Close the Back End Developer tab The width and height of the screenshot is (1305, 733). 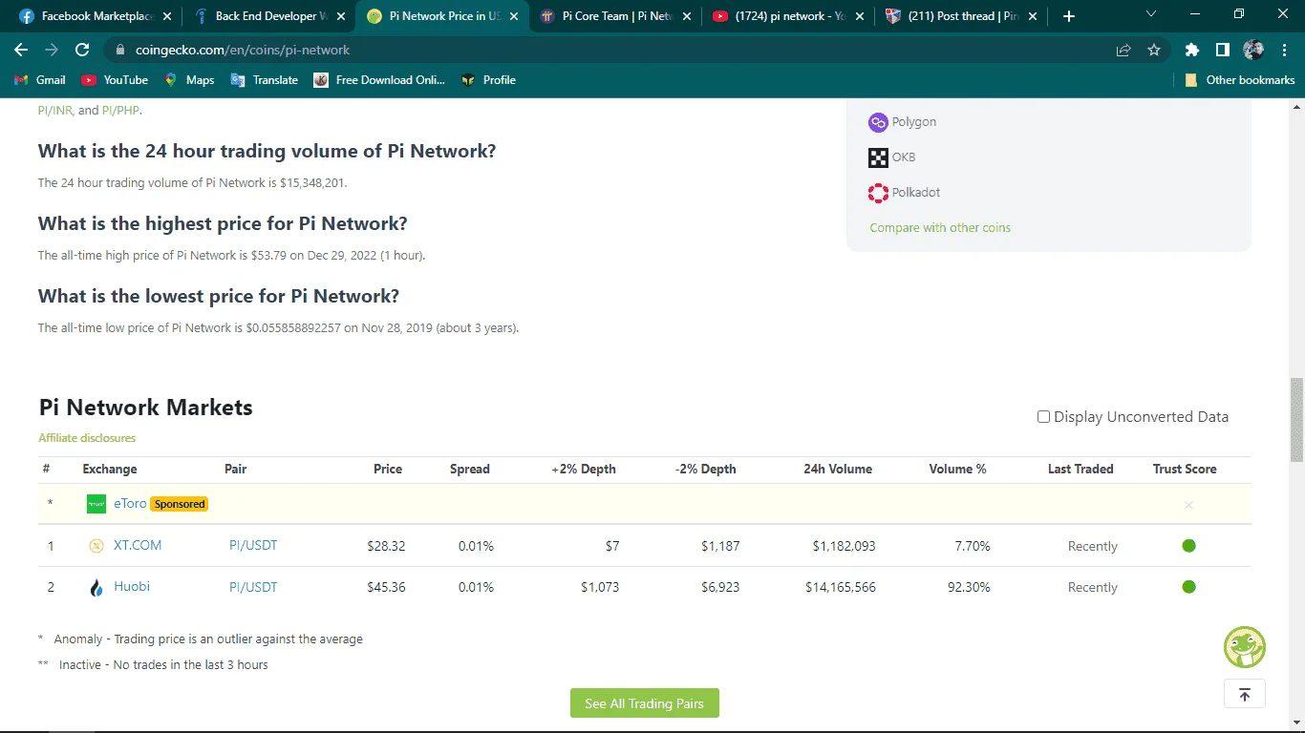coord(341,16)
